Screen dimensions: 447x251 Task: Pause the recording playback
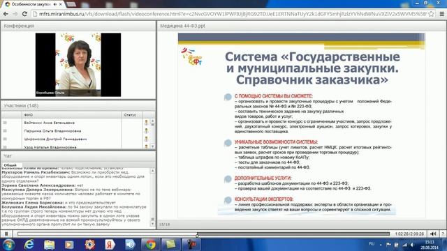6,234
